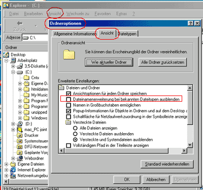Expand the Windows folder in tree

20,118
